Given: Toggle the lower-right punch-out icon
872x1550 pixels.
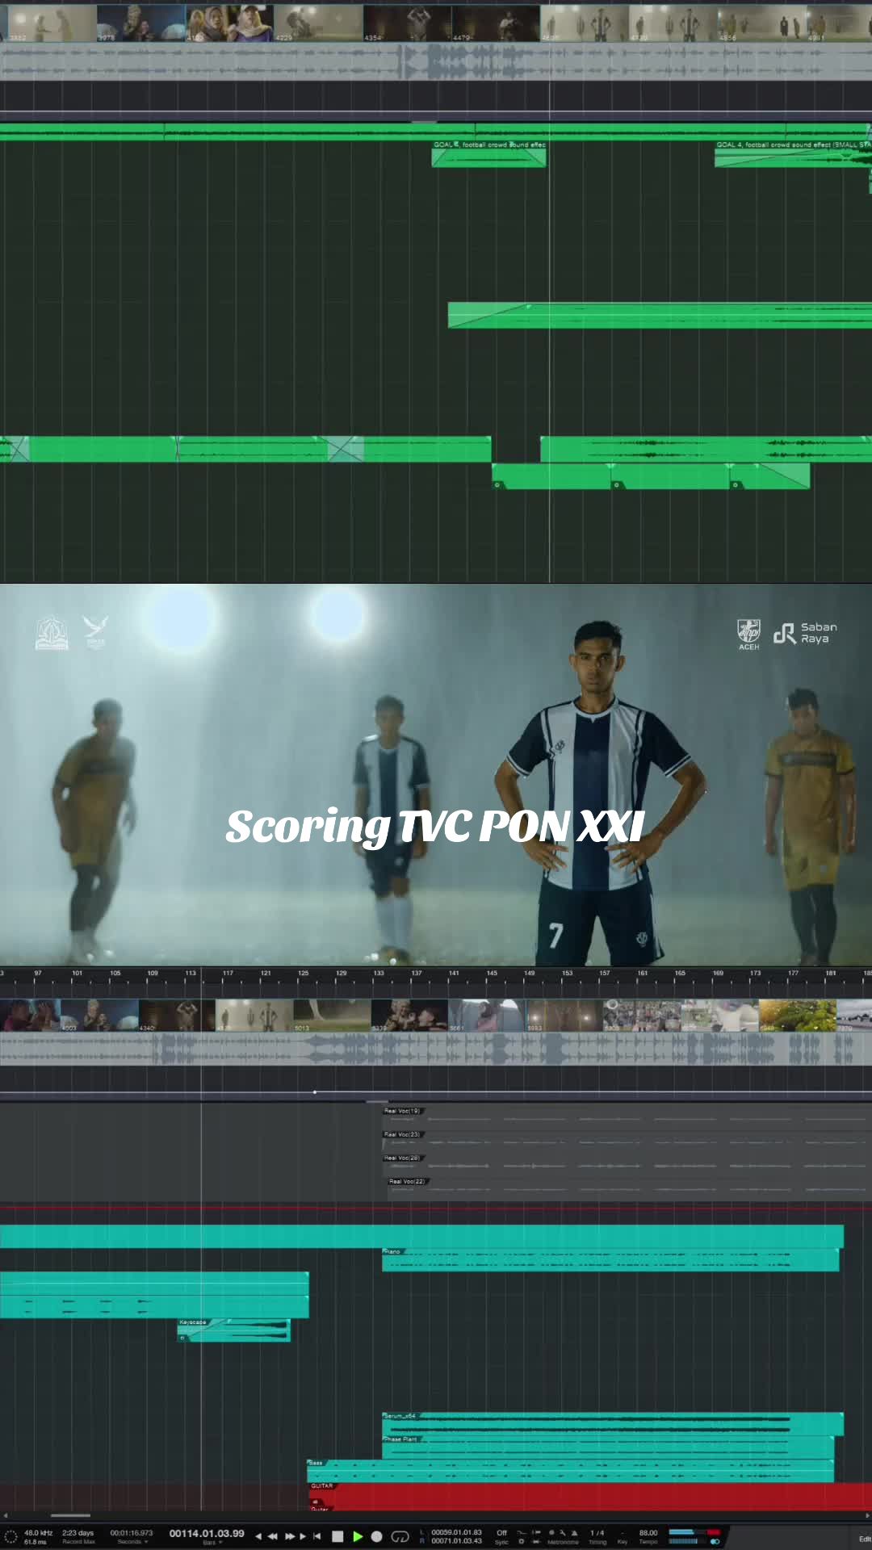Looking at the screenshot, I should [536, 1541].
